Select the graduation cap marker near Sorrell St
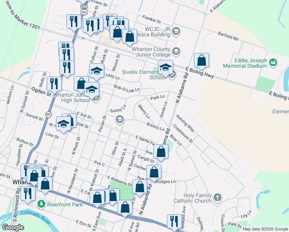 click(63, 124)
